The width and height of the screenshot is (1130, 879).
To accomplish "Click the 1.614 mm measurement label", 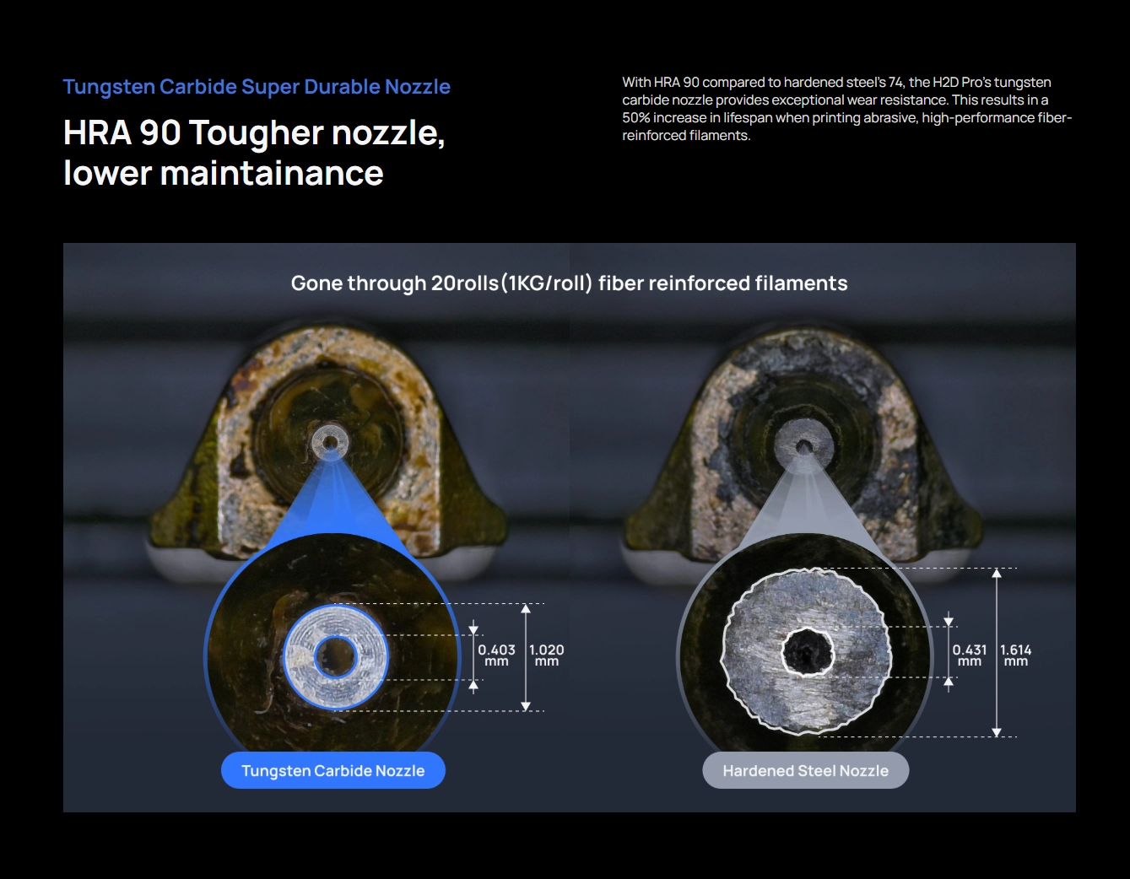I will coord(1015,655).
